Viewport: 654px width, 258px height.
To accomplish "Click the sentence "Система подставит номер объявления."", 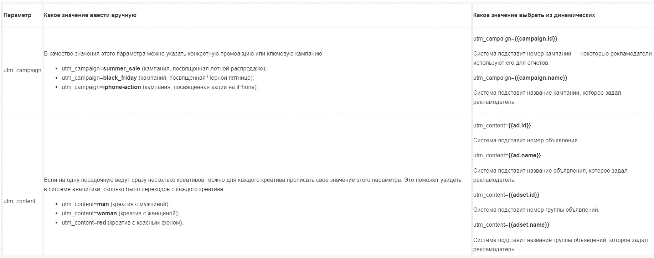I will click(x=526, y=141).
